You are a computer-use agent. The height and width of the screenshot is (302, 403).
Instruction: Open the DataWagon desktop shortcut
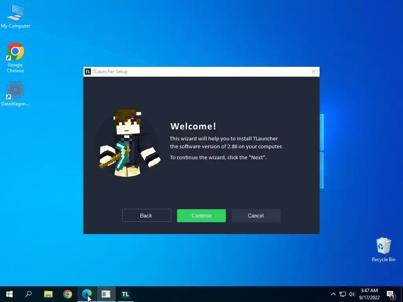point(15,94)
